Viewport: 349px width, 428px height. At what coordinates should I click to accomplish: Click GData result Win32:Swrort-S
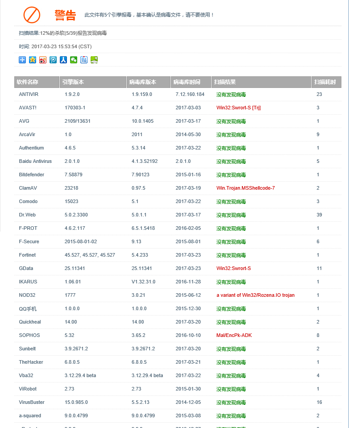click(x=233, y=268)
